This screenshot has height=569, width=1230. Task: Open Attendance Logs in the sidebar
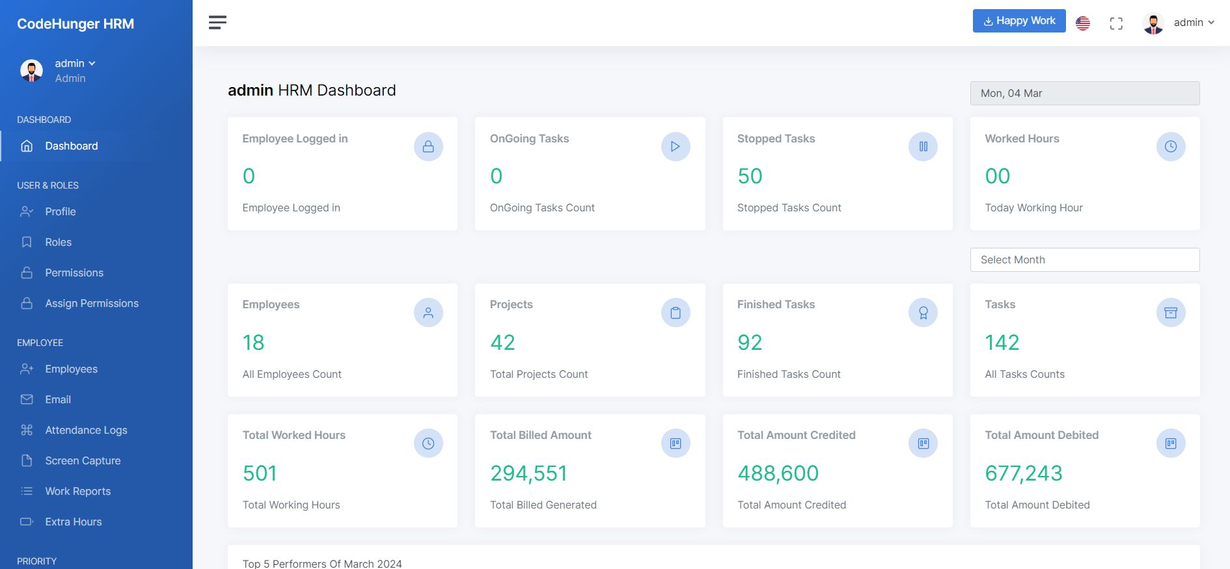click(x=86, y=430)
